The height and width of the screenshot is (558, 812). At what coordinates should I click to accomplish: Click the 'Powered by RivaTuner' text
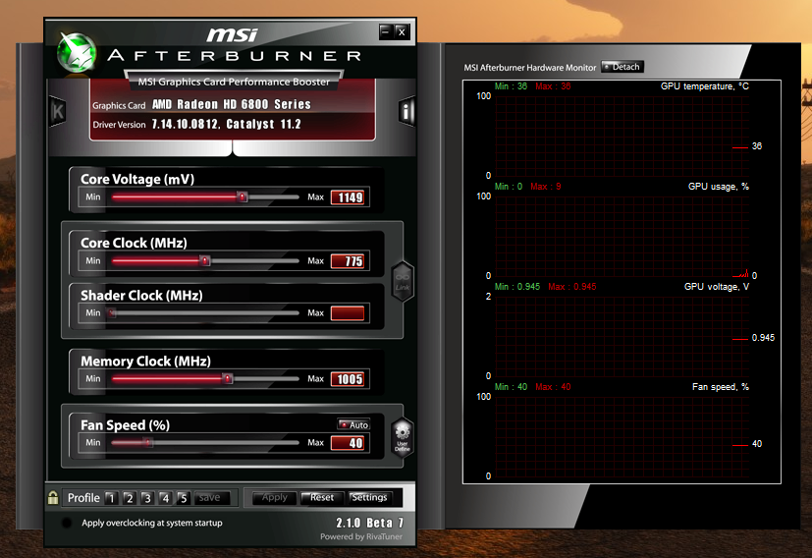click(x=361, y=536)
